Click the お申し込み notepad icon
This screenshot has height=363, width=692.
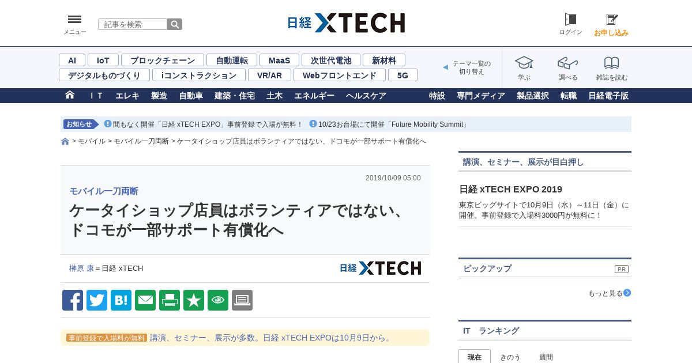(611, 20)
